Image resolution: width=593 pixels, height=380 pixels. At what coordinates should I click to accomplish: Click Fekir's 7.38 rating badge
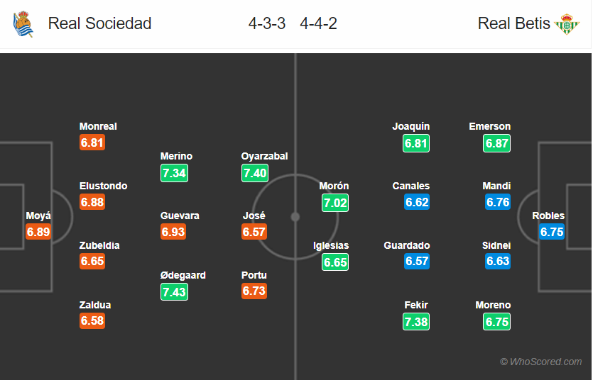(416, 321)
